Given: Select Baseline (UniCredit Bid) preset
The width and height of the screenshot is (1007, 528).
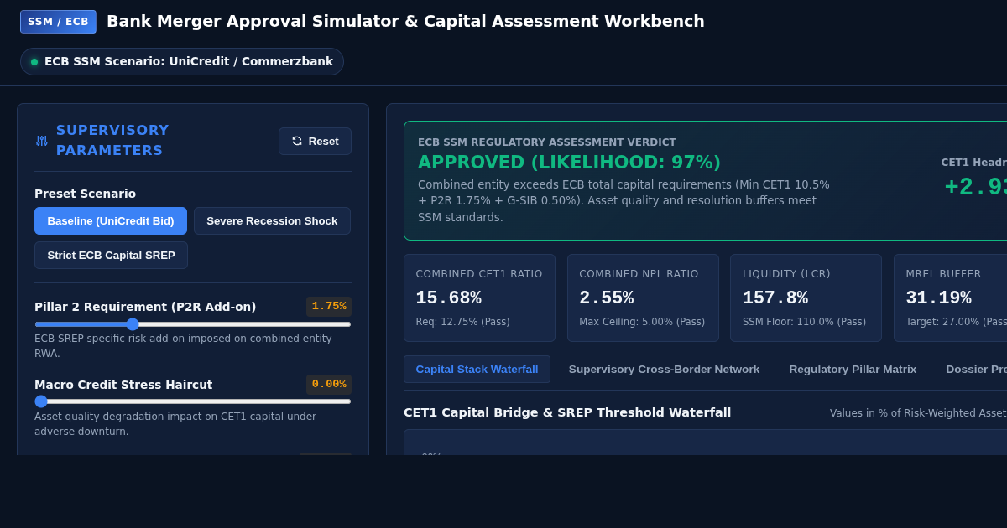Looking at the screenshot, I should [x=111, y=221].
